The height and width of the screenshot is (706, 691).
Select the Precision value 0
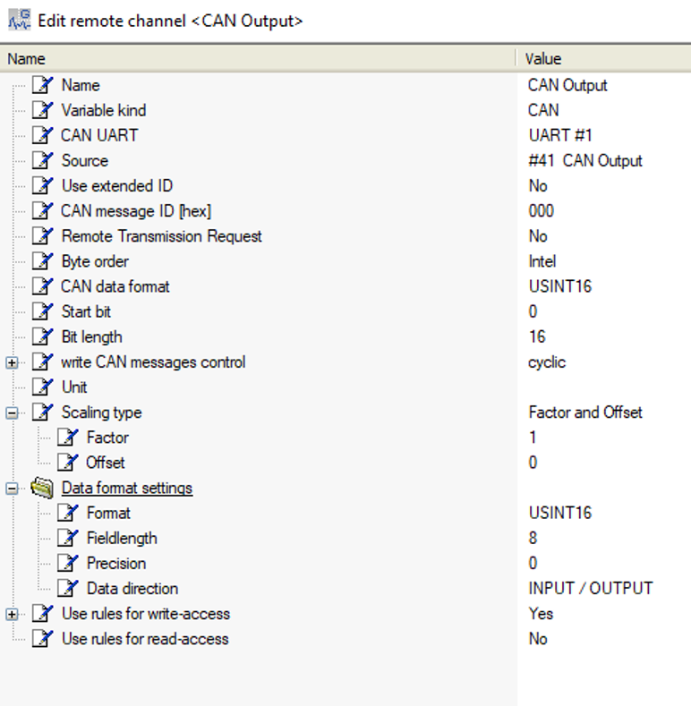533,563
